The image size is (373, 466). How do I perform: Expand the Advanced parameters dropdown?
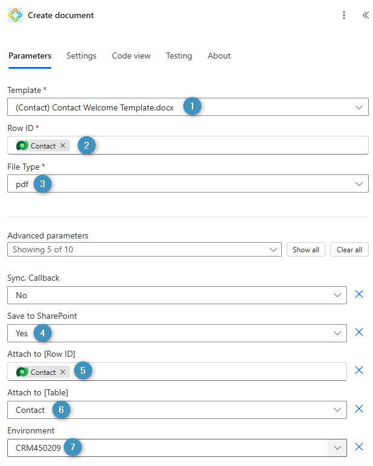coord(274,249)
